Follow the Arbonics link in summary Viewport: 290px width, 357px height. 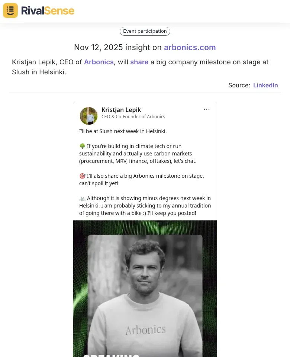coord(99,62)
